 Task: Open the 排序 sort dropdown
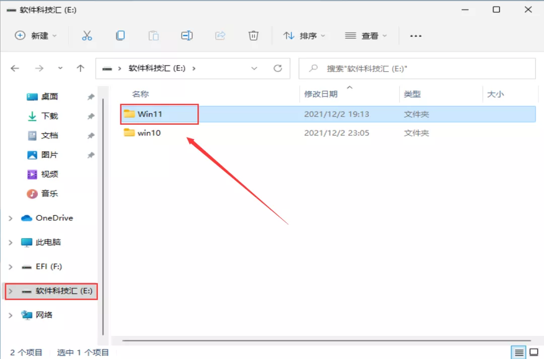304,36
